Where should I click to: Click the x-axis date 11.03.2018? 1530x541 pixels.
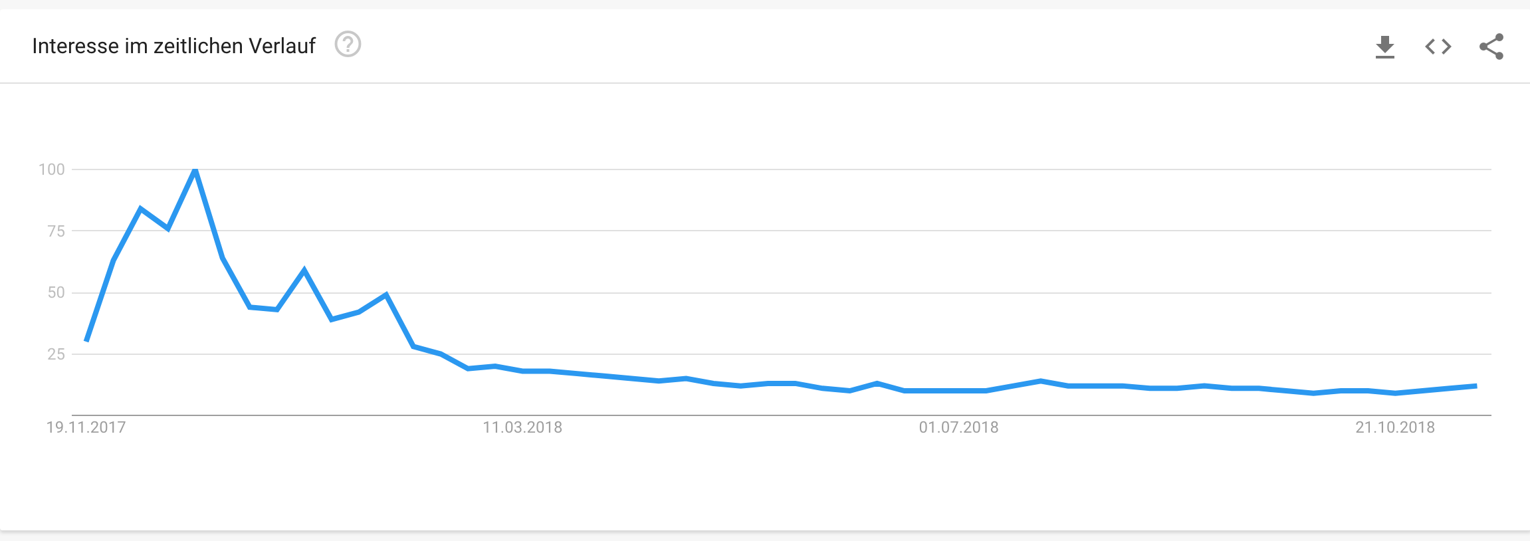[x=522, y=427]
